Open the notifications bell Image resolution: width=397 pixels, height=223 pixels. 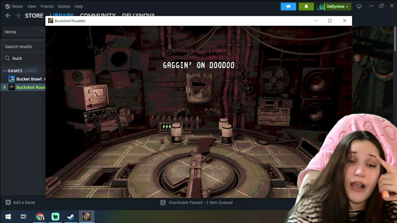point(306,6)
